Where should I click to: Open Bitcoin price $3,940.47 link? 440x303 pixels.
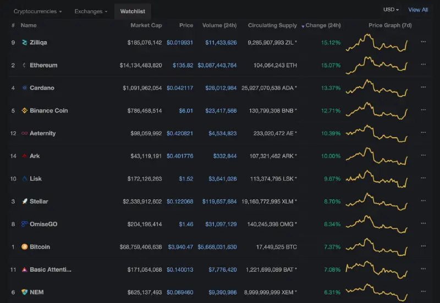click(180, 247)
